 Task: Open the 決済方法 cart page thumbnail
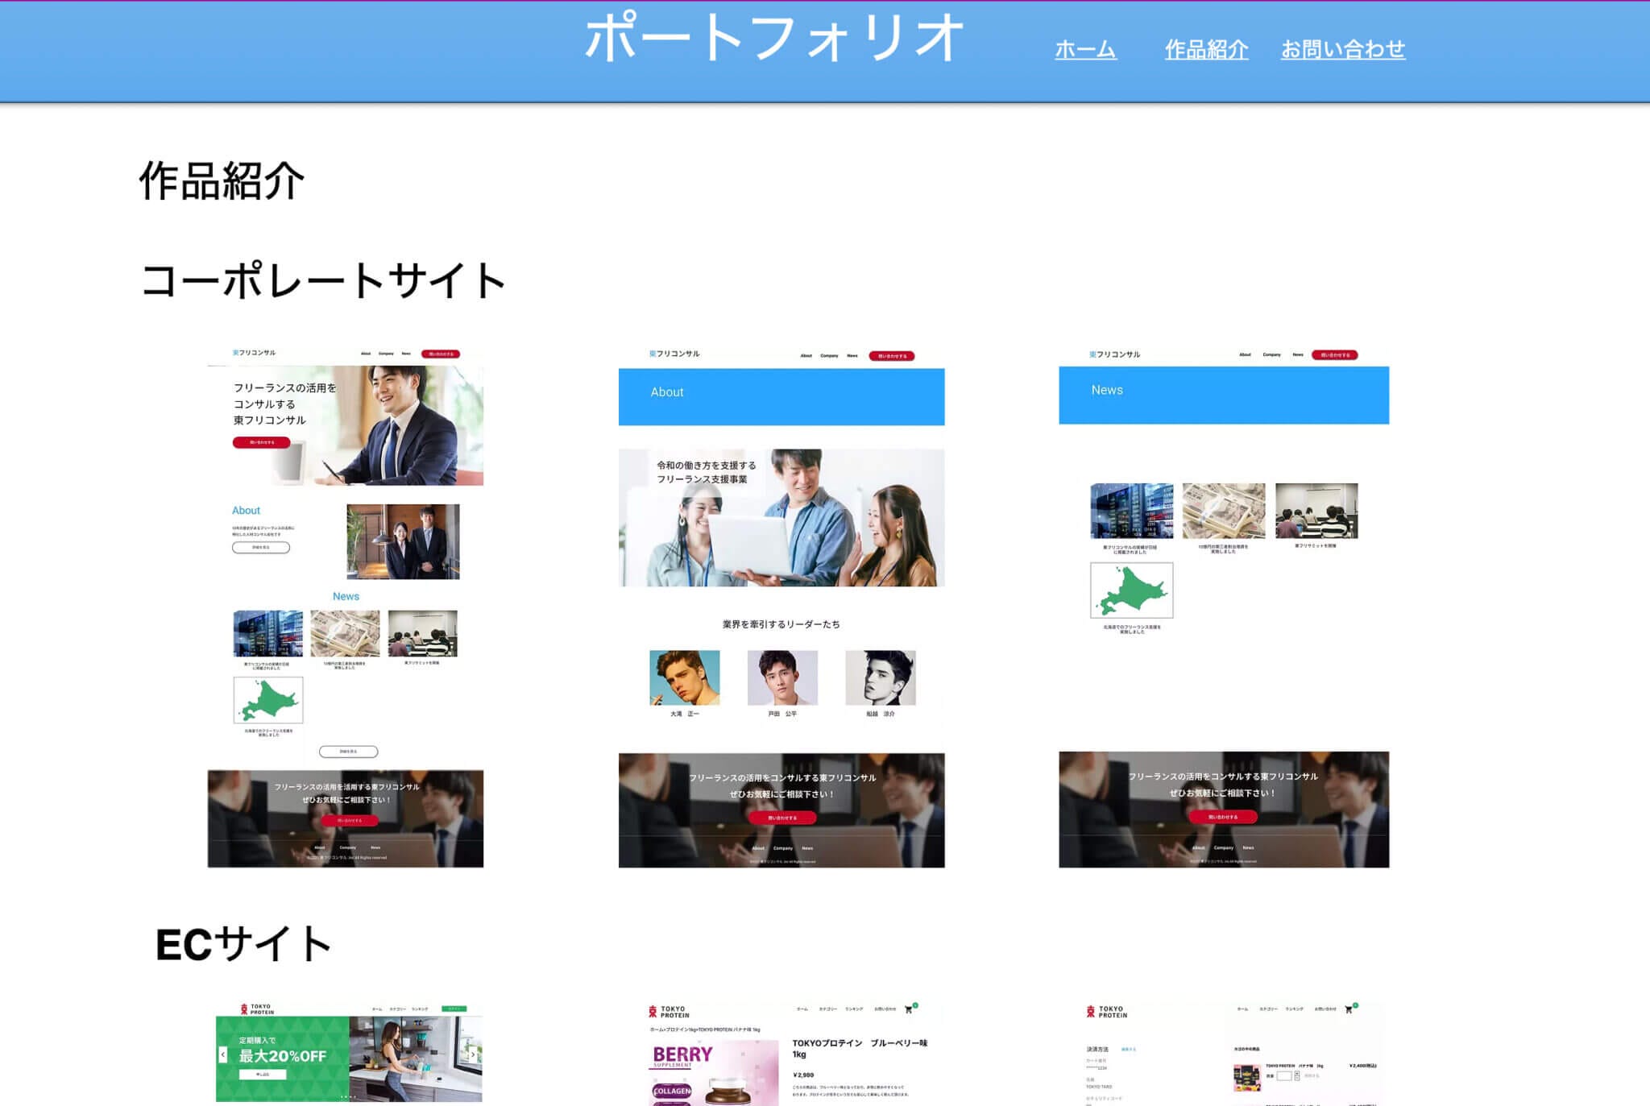[1223, 1055]
